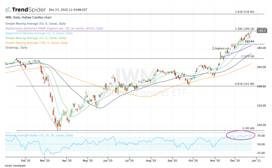Screen dimensions: 272x168
Task: Click the anchor icon beside highest vol.
Action: pyautogui.click(x=213, y=48)
